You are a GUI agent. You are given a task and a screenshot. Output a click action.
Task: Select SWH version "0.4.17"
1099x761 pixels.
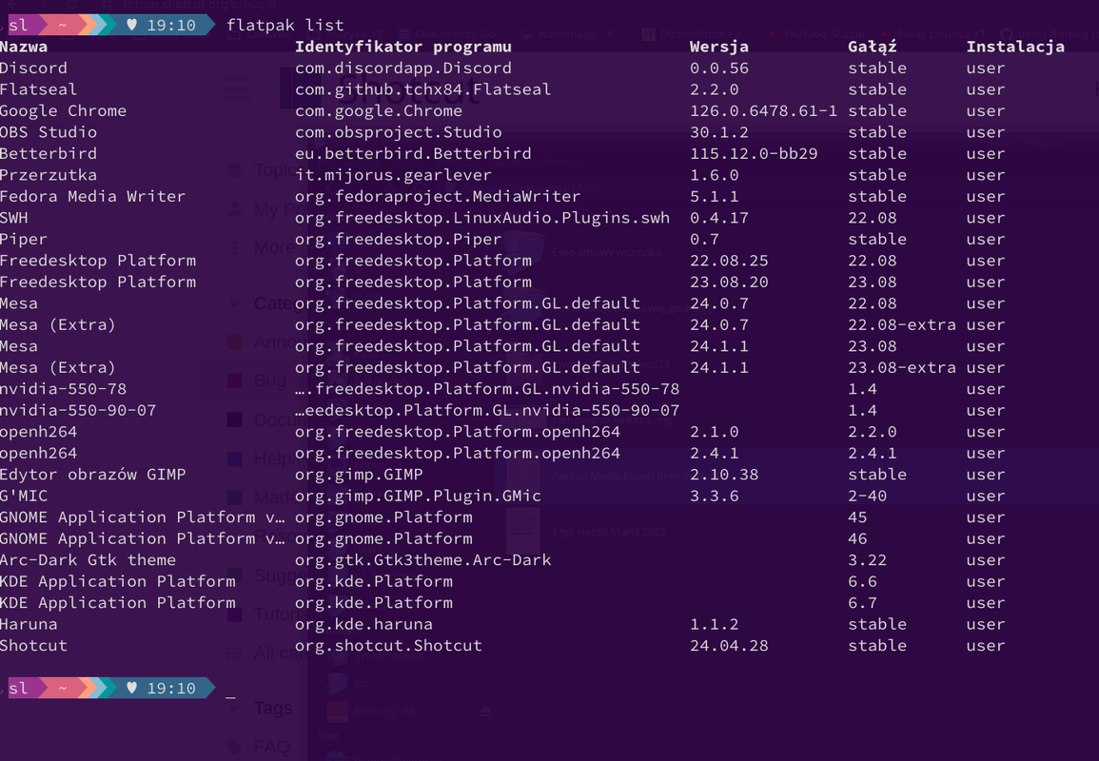click(719, 218)
